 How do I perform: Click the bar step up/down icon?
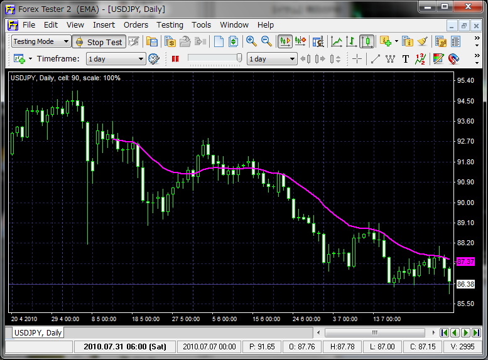tap(335, 59)
